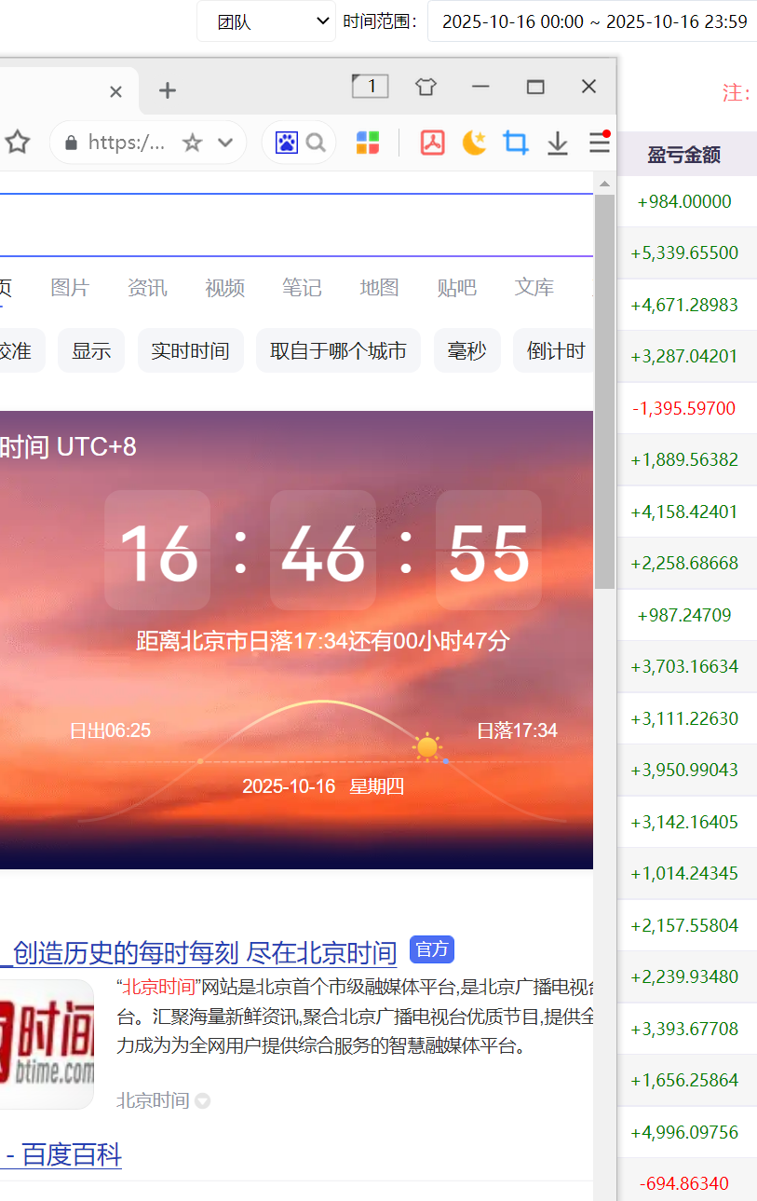Screen dimensions: 757x1201
Task: Click the Baidu paw search icon
Action: (x=287, y=143)
